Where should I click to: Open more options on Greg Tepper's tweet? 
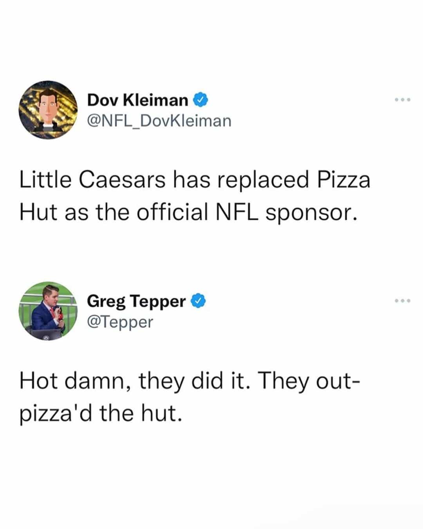click(x=403, y=301)
